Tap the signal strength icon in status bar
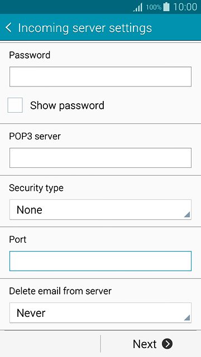 (x=138, y=7)
